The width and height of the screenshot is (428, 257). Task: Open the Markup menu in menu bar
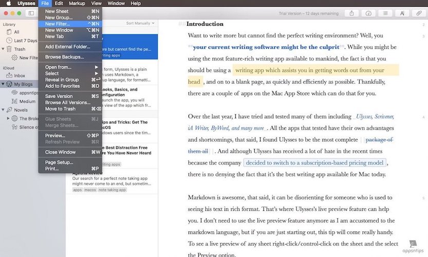pos(77,3)
